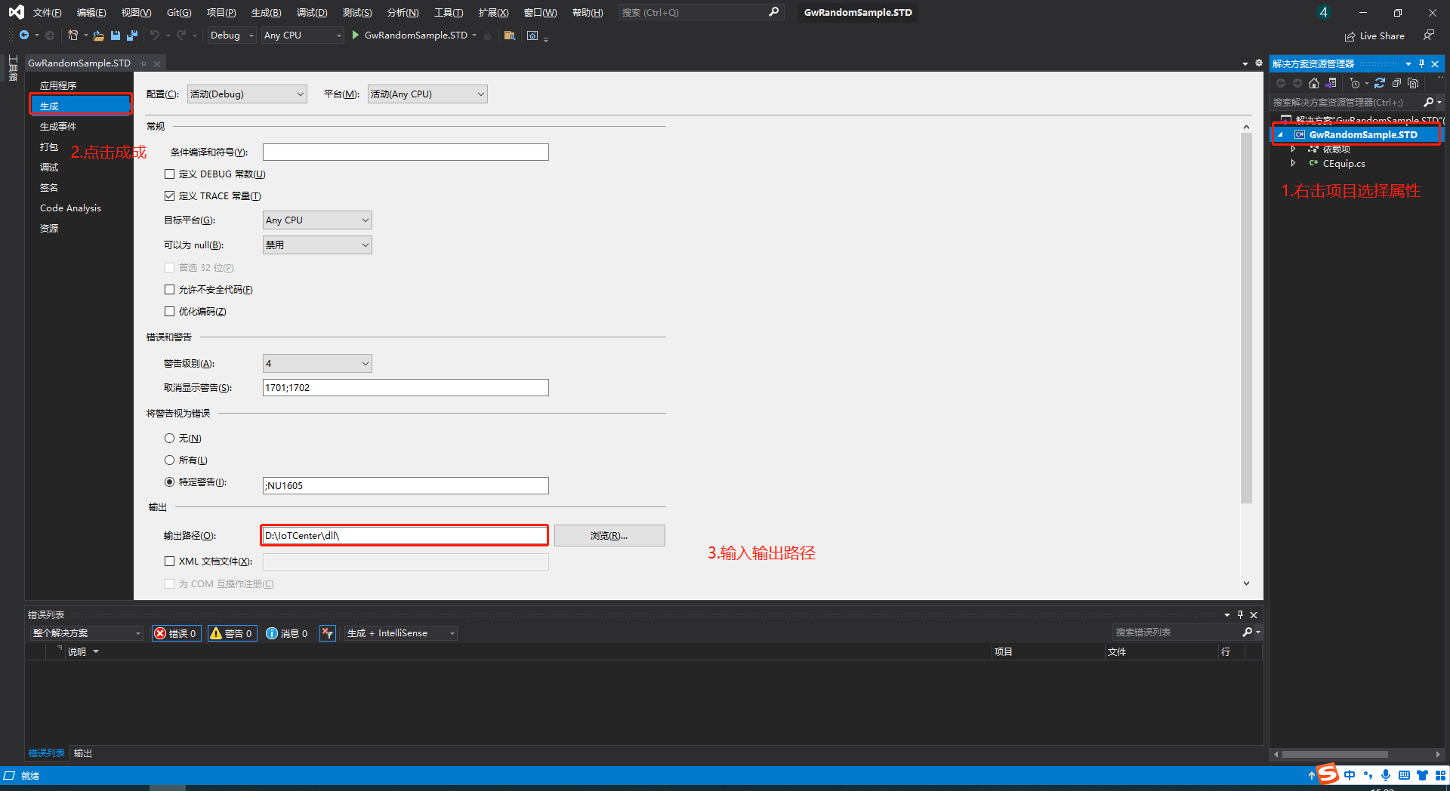Image resolution: width=1450 pixels, height=791 pixels.
Task: Open the 目标平台 Any CPU dropdown
Action: (x=317, y=220)
